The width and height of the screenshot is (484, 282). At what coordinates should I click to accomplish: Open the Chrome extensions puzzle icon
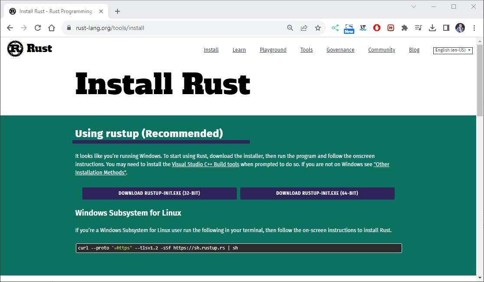(405, 28)
